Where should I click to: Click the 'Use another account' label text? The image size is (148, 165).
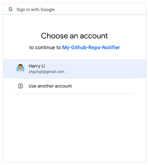tap(50, 86)
